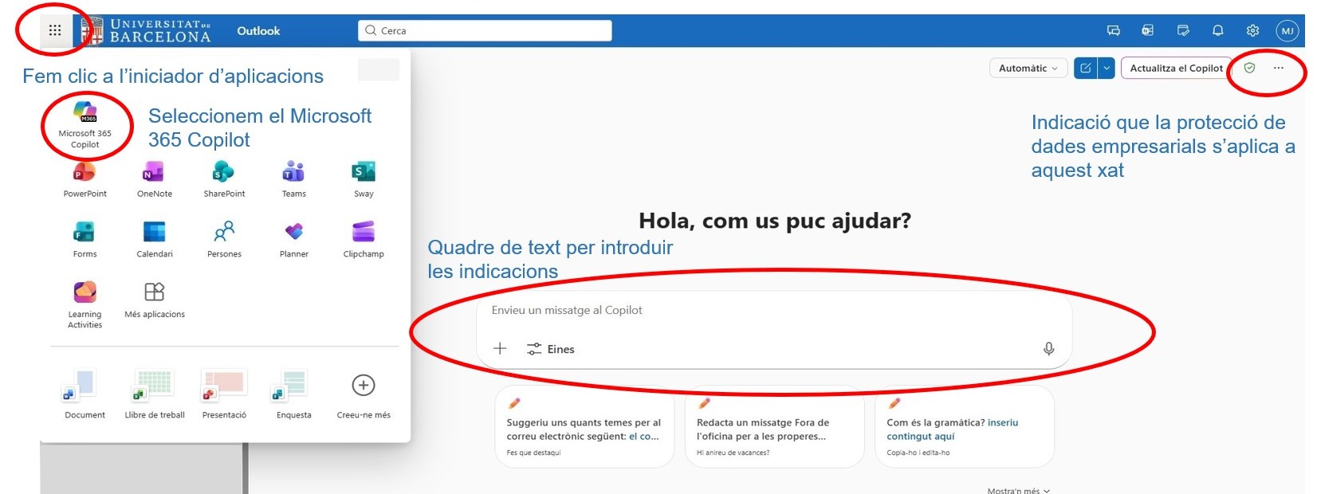This screenshot has height=494, width=1317.
Task: Open the chat icon in the header
Action: [x=1114, y=30]
